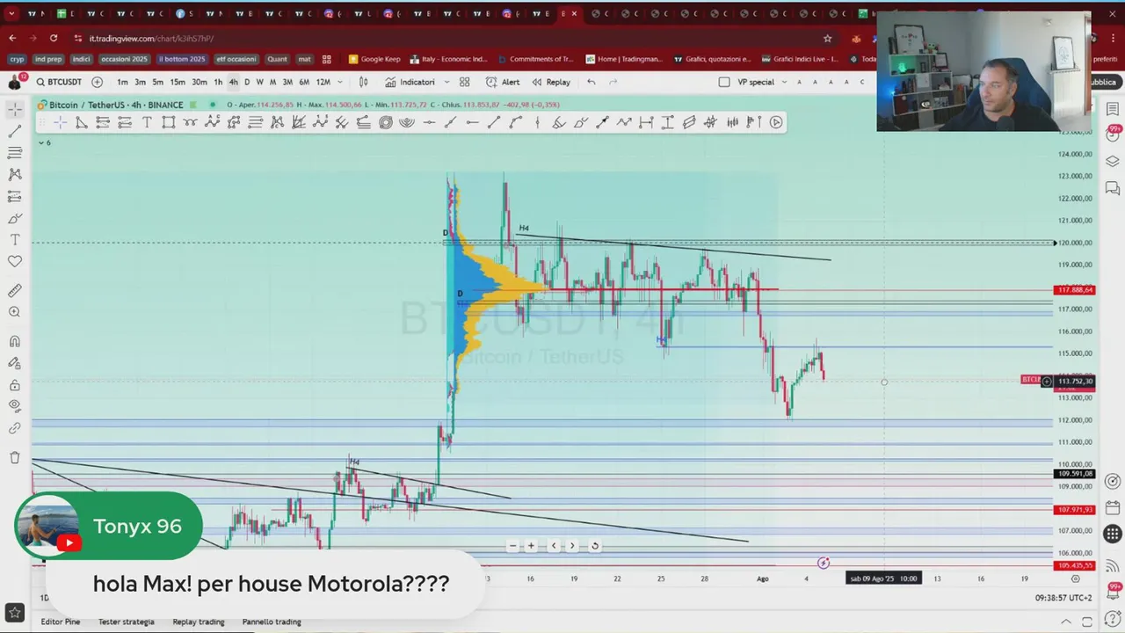Open the time axis settings gear
The image size is (1125, 633).
click(x=1075, y=578)
